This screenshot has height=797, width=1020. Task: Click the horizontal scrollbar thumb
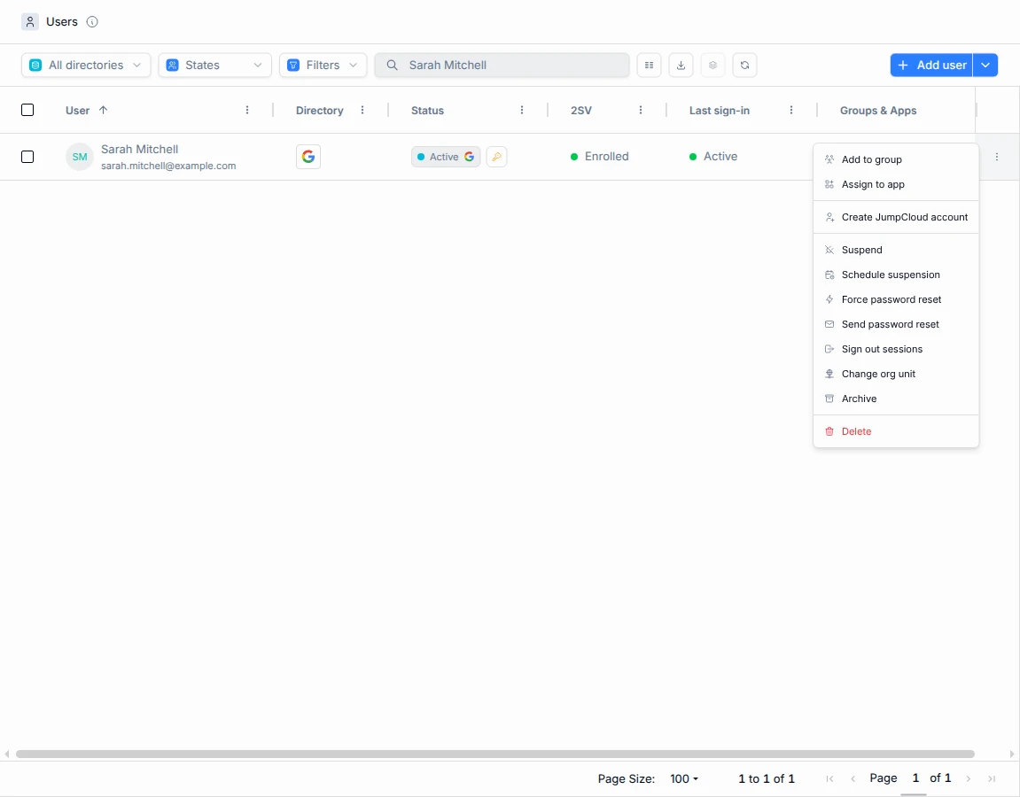coord(495,754)
